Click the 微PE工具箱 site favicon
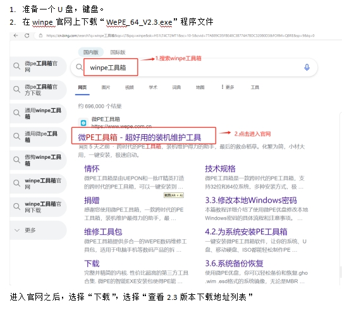 83,123
